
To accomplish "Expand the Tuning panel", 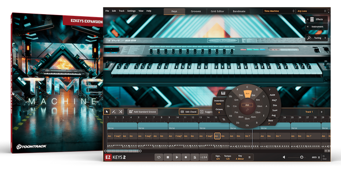I will (x=317, y=38).
